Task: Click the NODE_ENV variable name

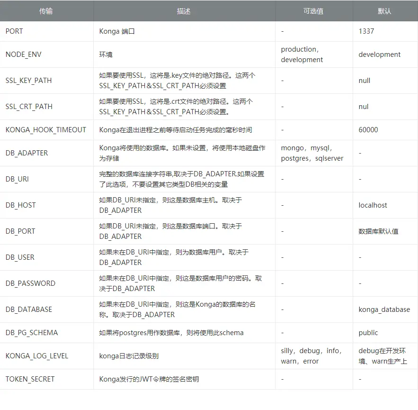Action: pyautogui.click(x=24, y=55)
